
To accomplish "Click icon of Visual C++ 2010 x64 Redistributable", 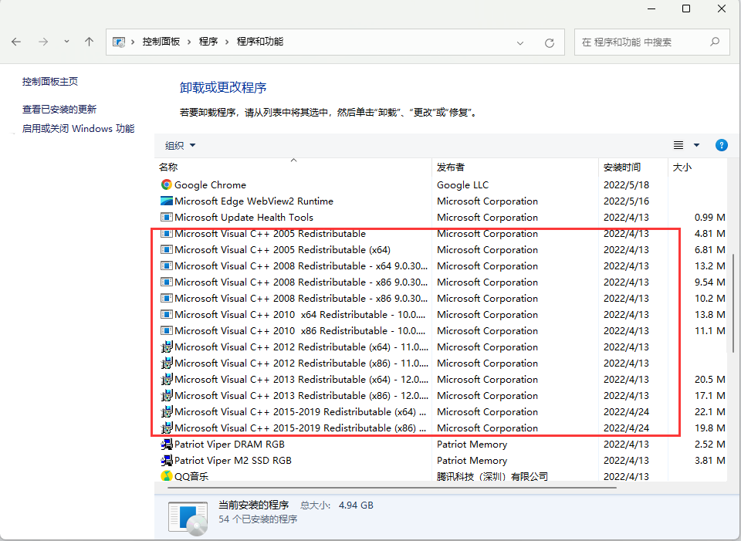I will tap(167, 315).
